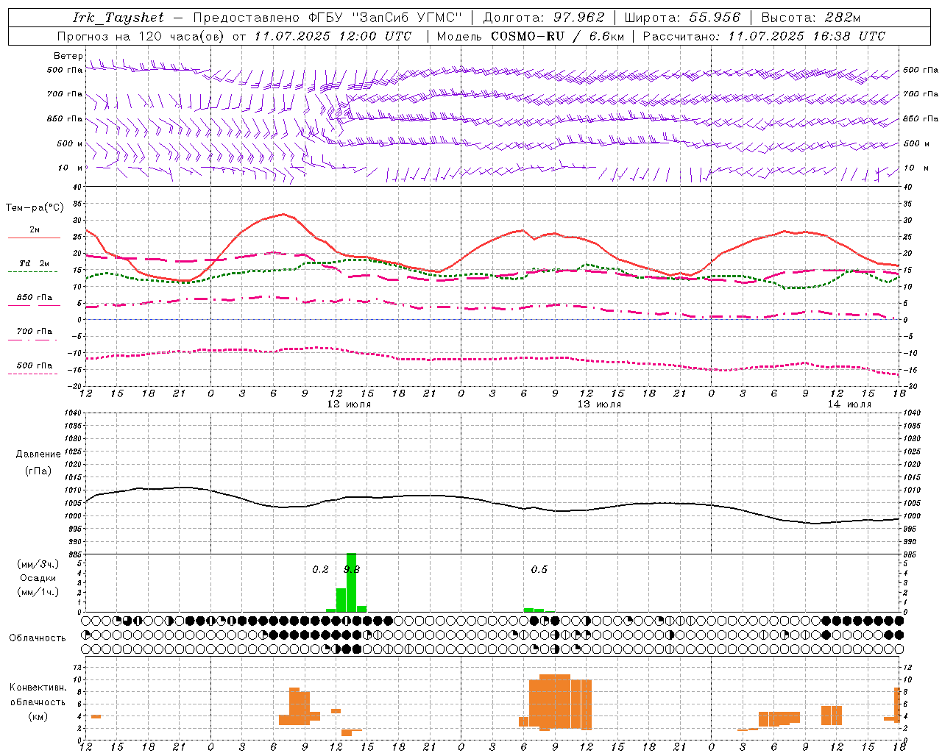Screen dimensions: 942x753
Task: Click the 'Облачность' cloud cover label
Action: pos(38,638)
